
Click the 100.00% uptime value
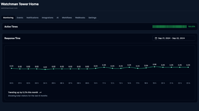(191, 27)
